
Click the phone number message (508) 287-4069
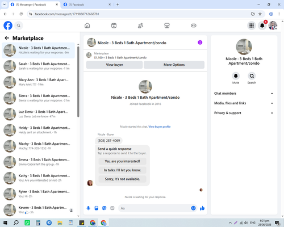108,141
